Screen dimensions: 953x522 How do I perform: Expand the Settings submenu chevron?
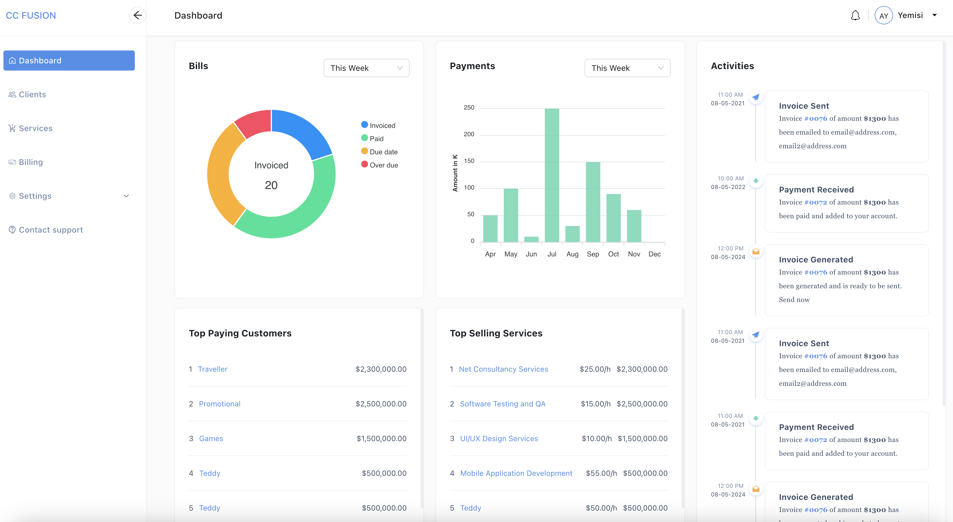(x=126, y=196)
